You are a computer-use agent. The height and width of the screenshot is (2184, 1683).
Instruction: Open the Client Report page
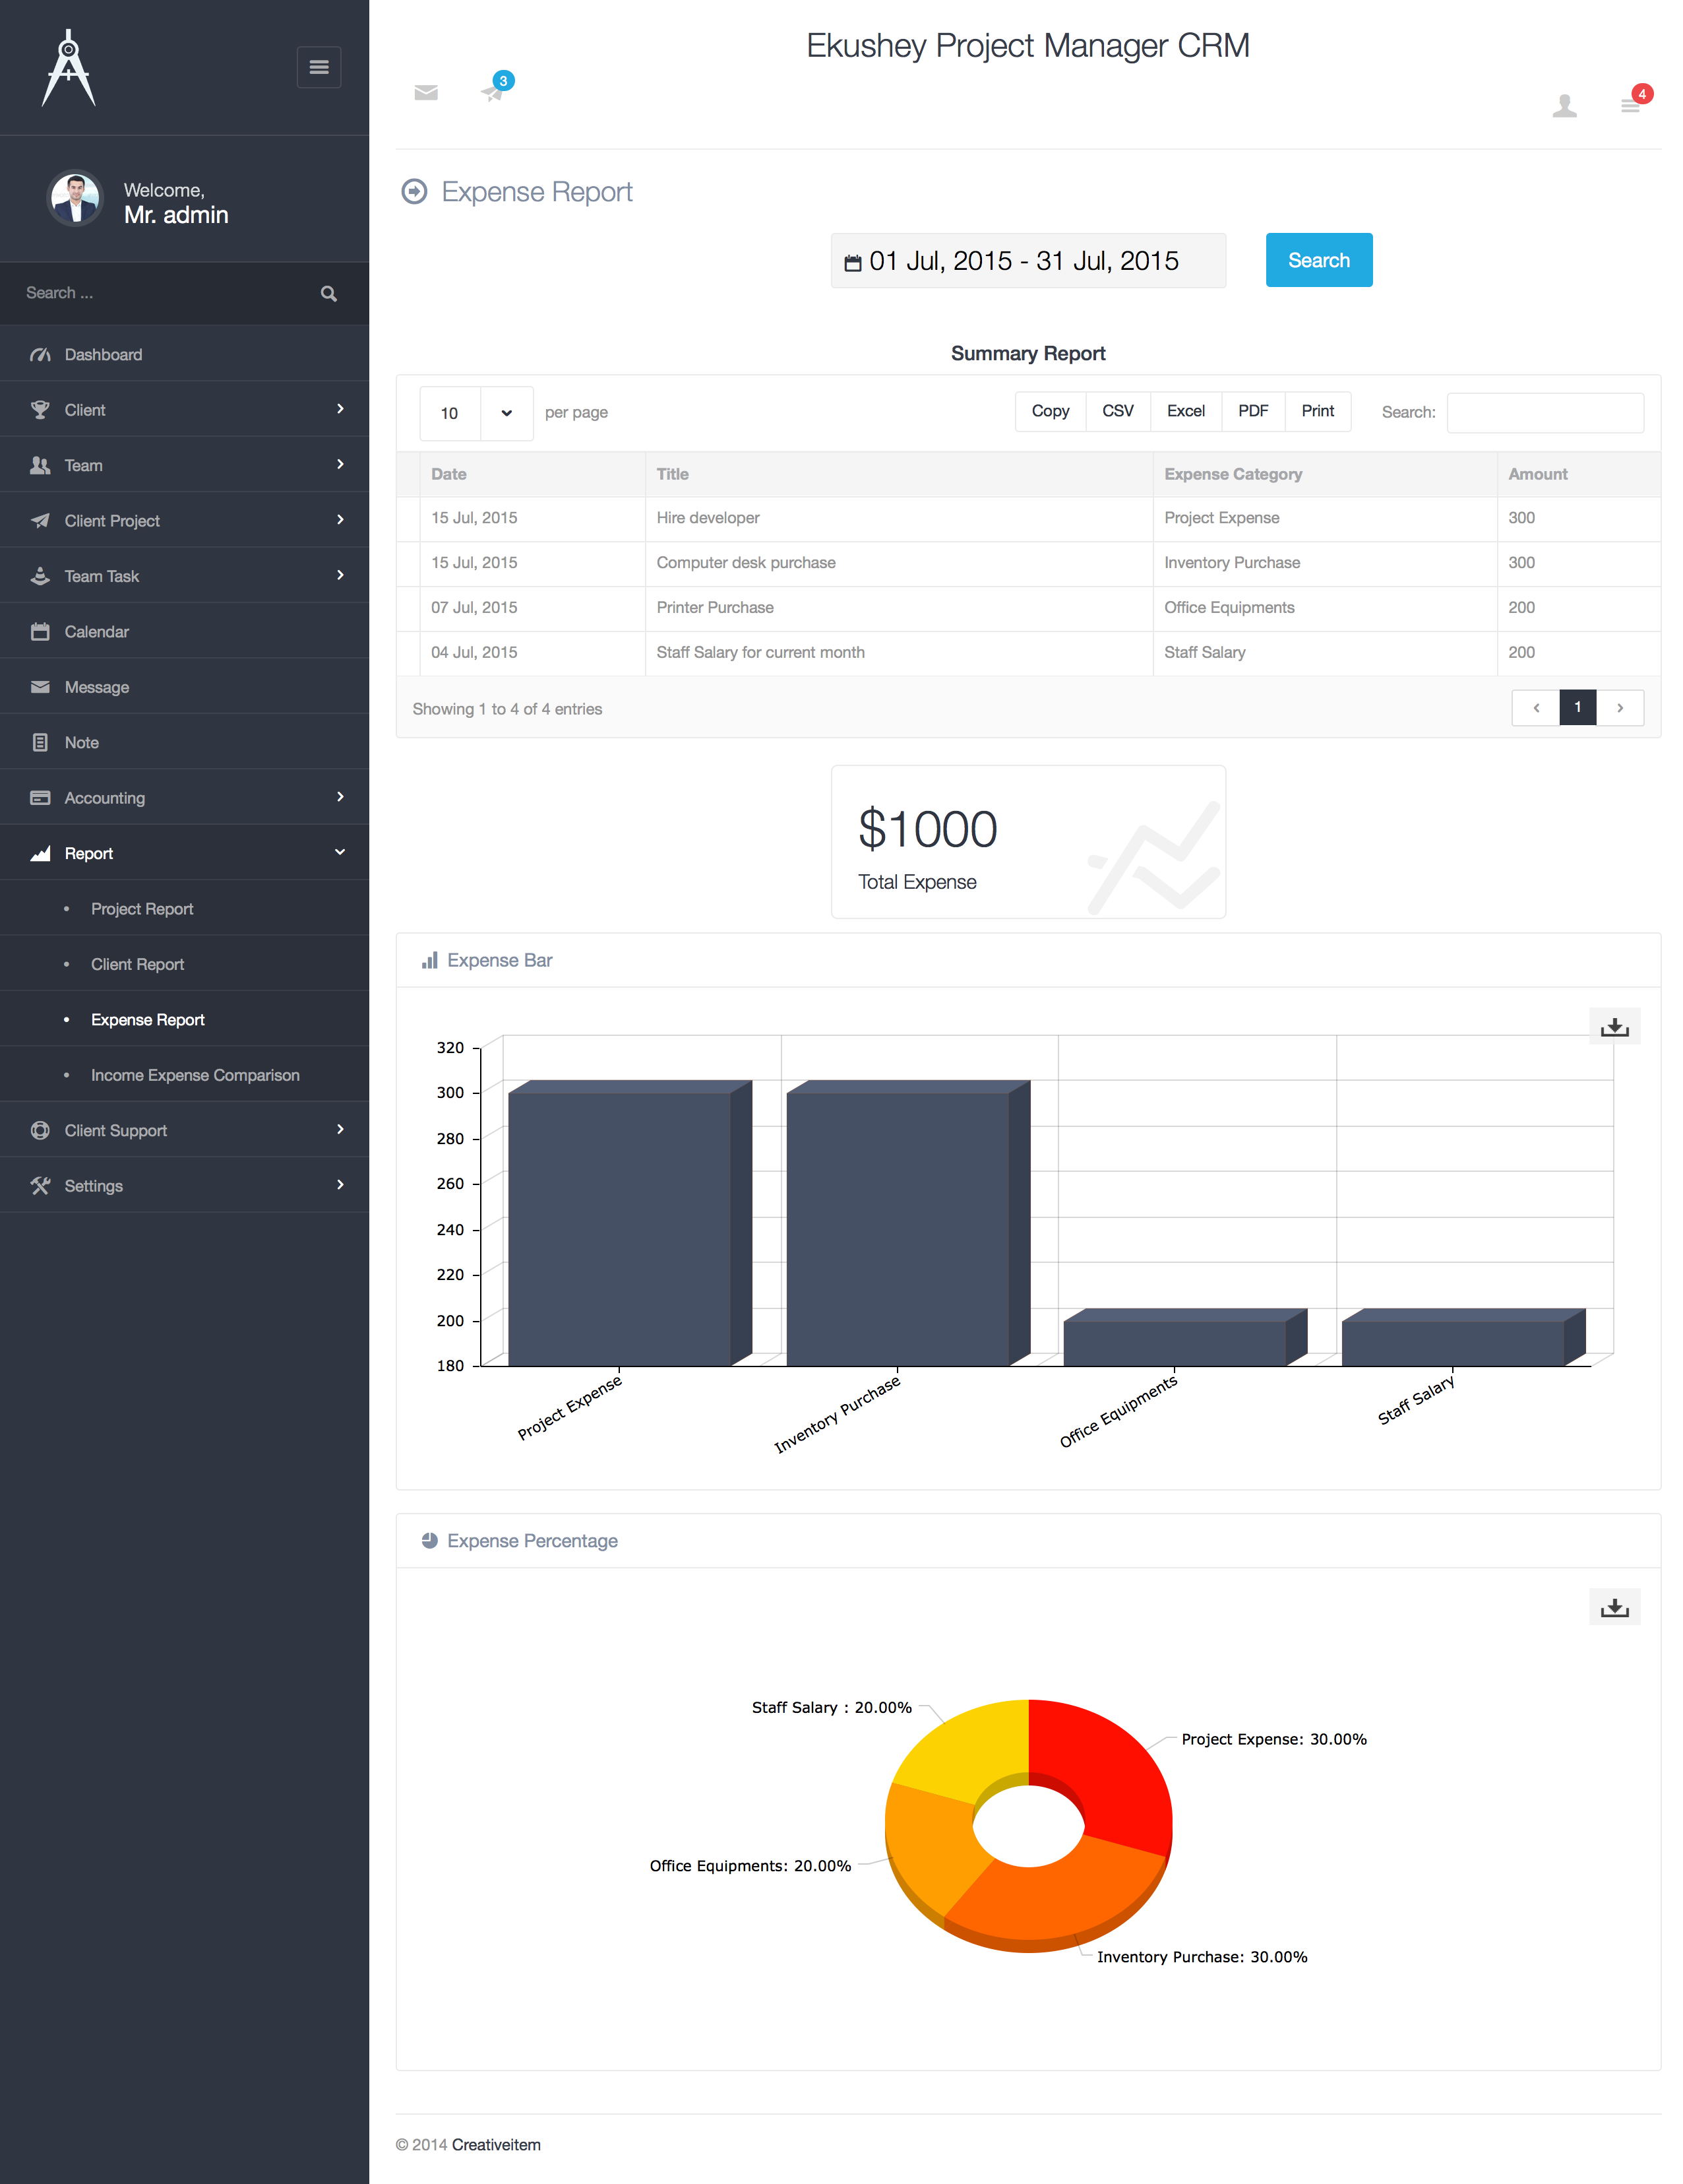[x=137, y=963]
